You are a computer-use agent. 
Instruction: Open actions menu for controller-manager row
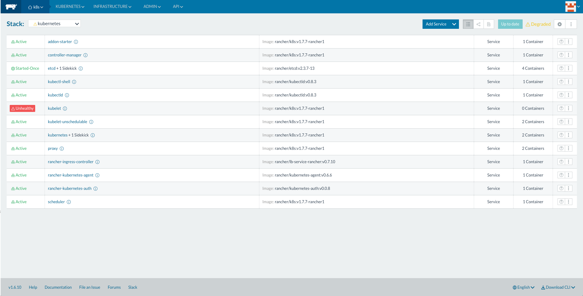click(x=569, y=55)
